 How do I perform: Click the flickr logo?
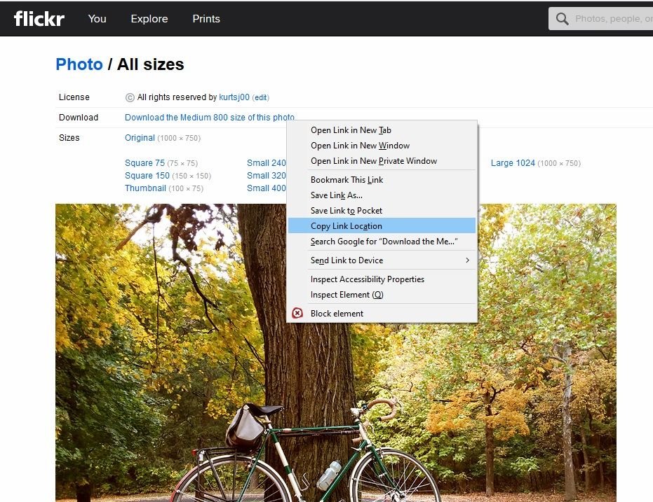pos(39,19)
